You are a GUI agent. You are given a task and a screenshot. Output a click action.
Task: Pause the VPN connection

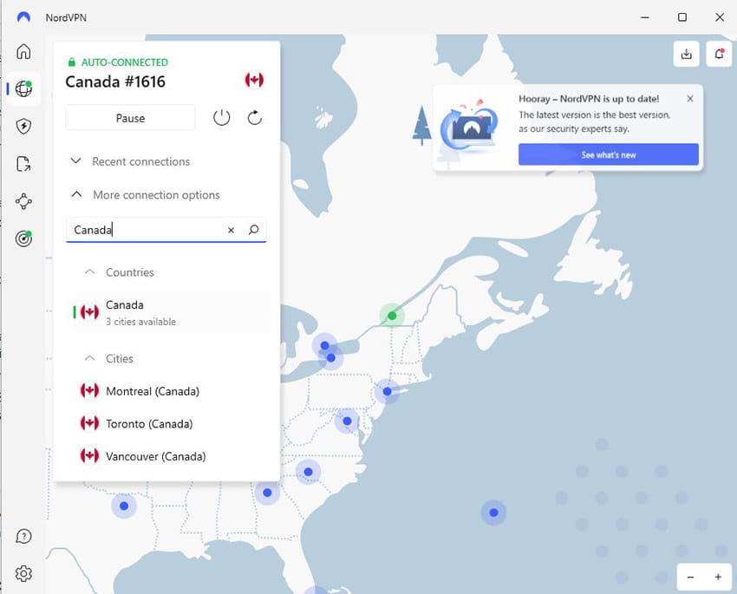click(x=130, y=118)
